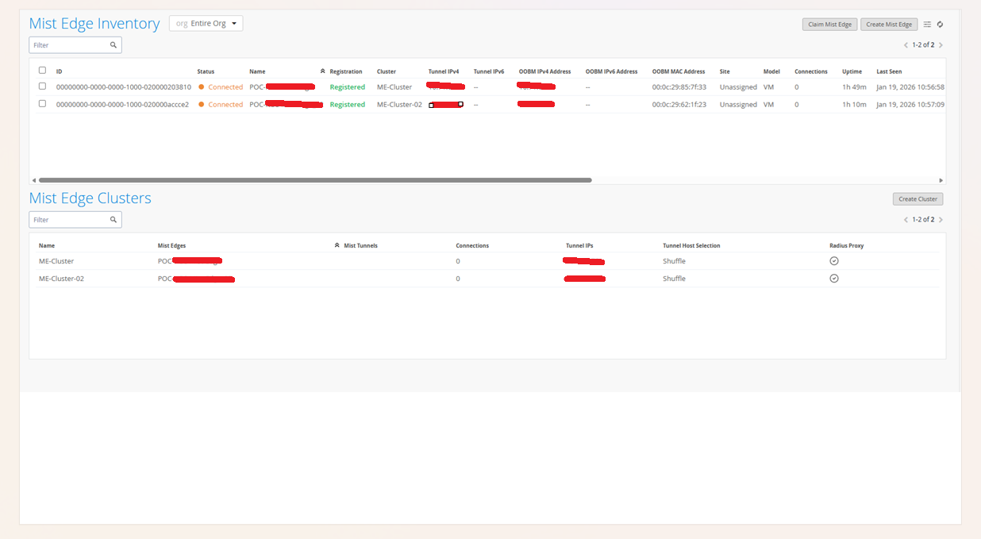The height and width of the screenshot is (539, 981).
Task: Click sort arrow next to inventory Name column
Action: [x=322, y=71]
